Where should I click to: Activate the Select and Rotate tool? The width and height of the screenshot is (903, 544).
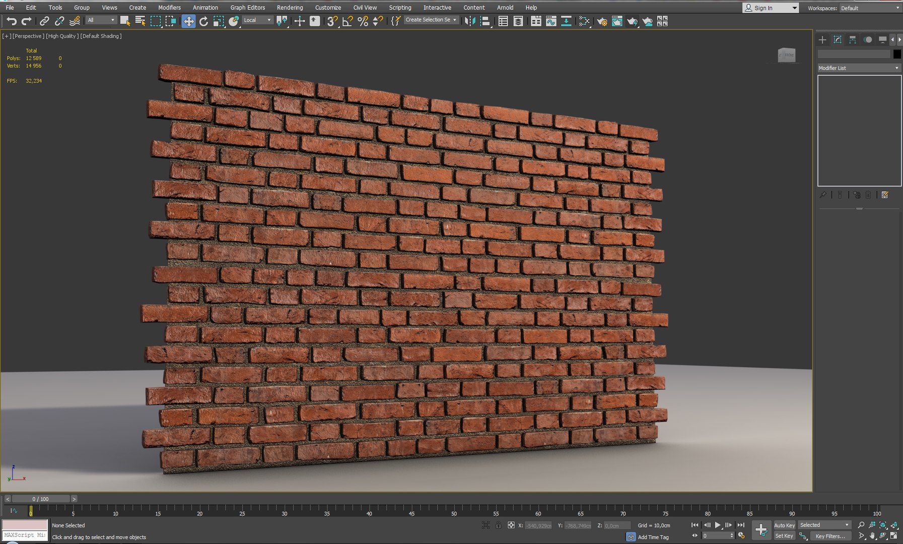pos(203,21)
